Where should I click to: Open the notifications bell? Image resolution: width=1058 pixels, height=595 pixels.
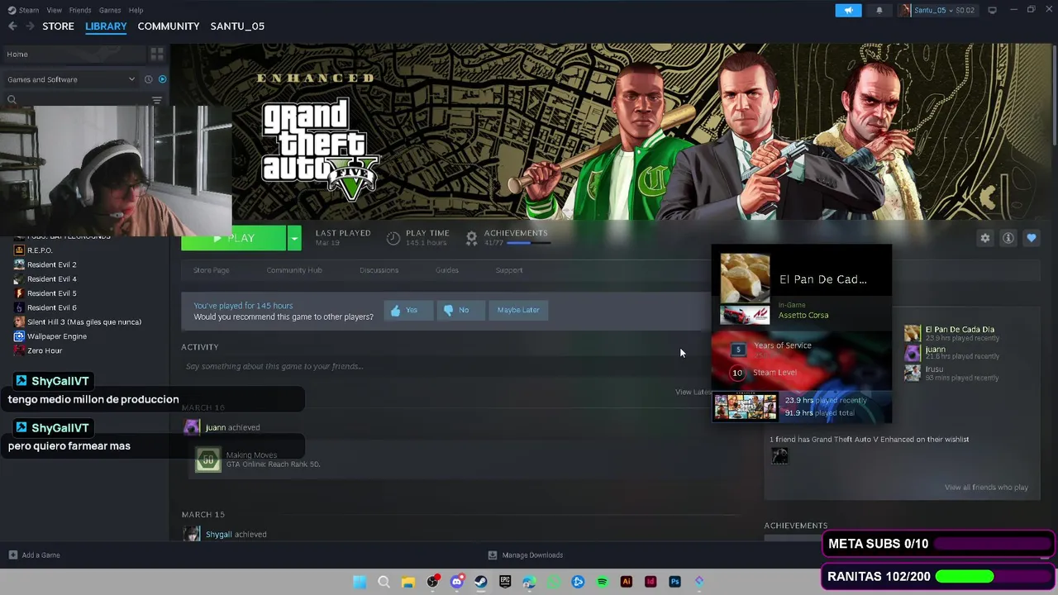coord(879,10)
